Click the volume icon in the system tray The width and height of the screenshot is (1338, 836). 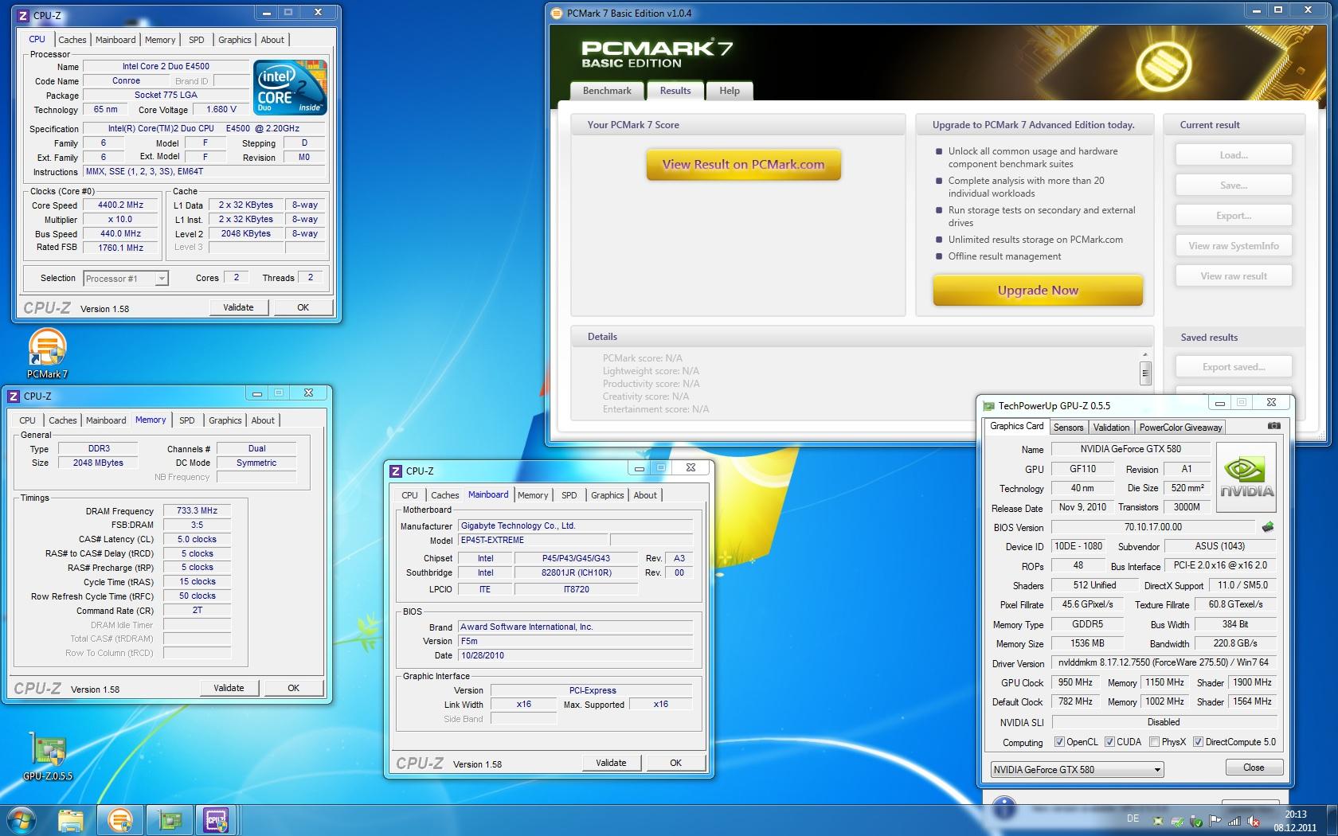(x=1253, y=821)
